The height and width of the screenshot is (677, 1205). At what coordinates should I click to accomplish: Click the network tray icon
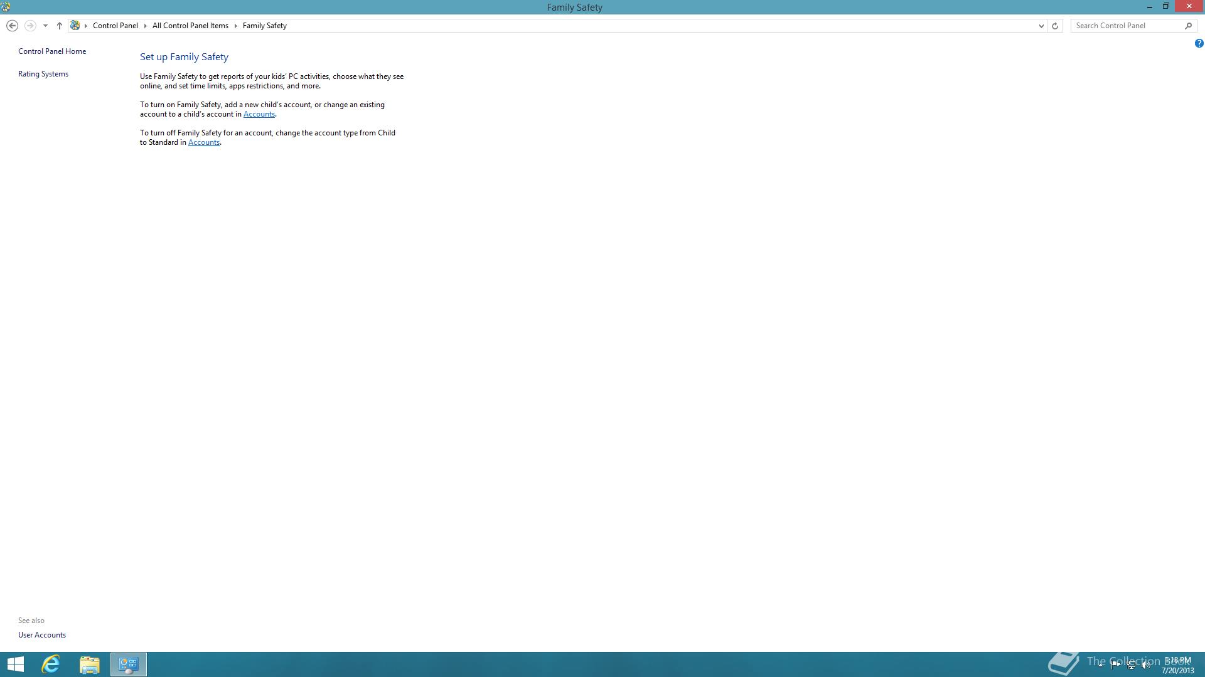click(x=1131, y=665)
